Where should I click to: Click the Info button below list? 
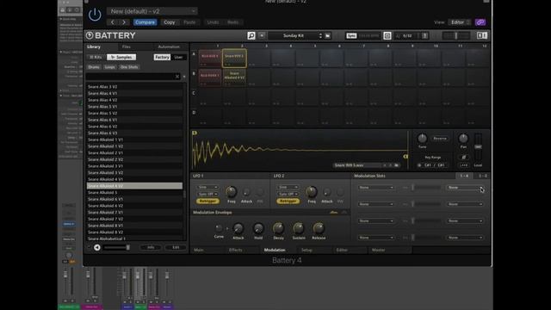151,247
